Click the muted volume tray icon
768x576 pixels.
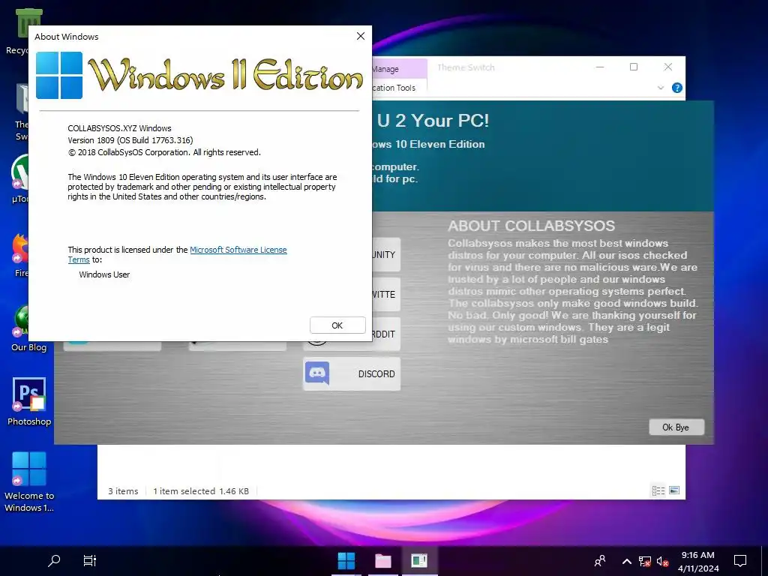click(663, 561)
